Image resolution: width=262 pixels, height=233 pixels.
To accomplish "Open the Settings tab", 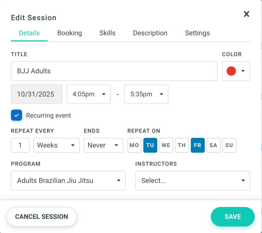I will pos(197,33).
